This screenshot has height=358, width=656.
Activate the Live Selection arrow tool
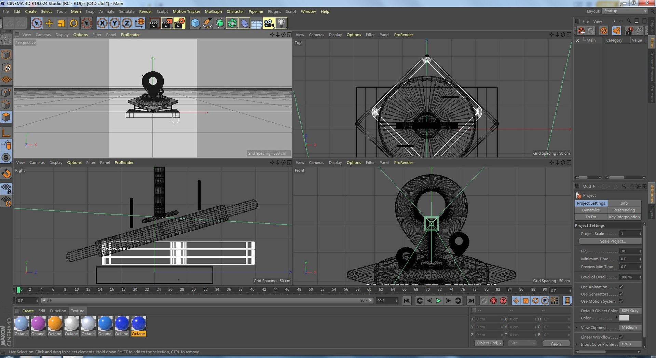(37, 23)
